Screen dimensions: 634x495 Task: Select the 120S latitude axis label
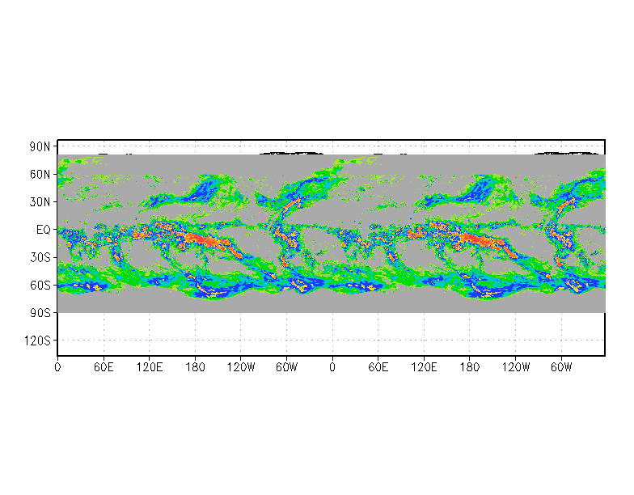(37, 341)
